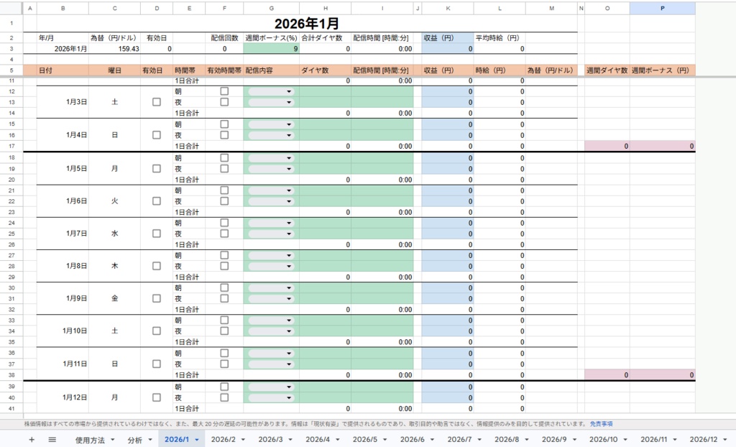Screen dimensions: 736x447
Task: Open the 2026/9 sheet tab
Action: click(x=554, y=440)
